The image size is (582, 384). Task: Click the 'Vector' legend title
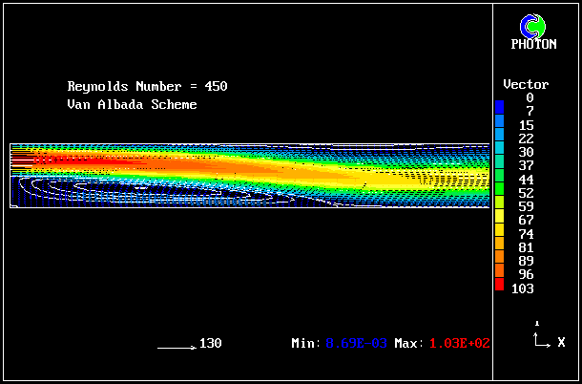[519, 85]
